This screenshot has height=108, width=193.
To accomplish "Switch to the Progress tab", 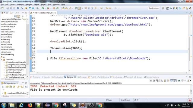I will pyautogui.click(x=82, y=77).
